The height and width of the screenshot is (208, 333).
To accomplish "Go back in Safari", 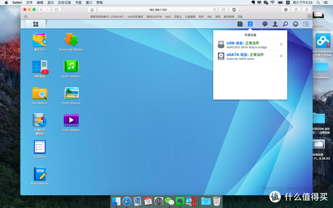I will click(41, 10).
